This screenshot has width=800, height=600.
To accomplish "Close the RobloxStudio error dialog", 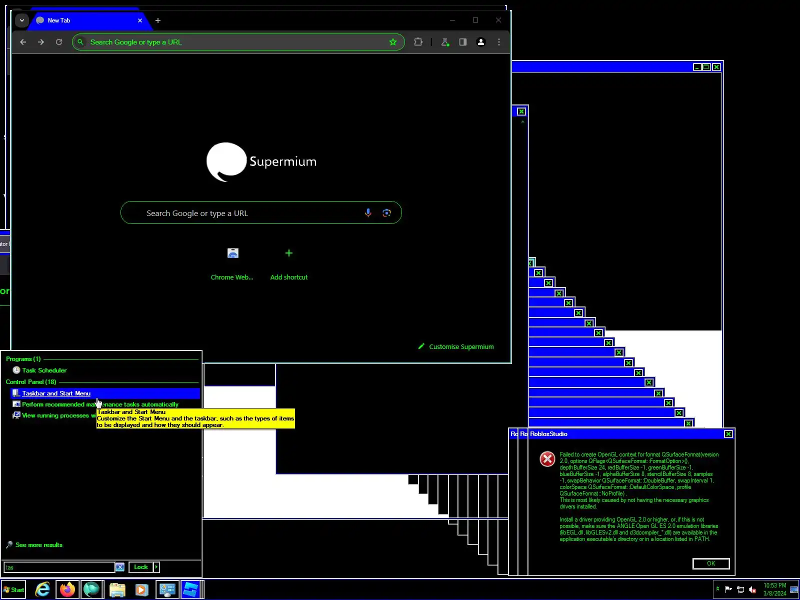I will tap(728, 434).
